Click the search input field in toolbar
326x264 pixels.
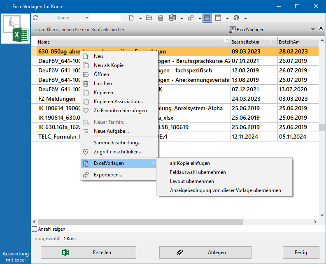coord(105,18)
